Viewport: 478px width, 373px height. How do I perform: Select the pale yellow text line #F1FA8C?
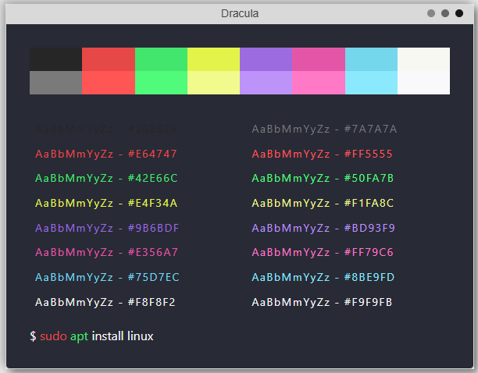coord(323,204)
